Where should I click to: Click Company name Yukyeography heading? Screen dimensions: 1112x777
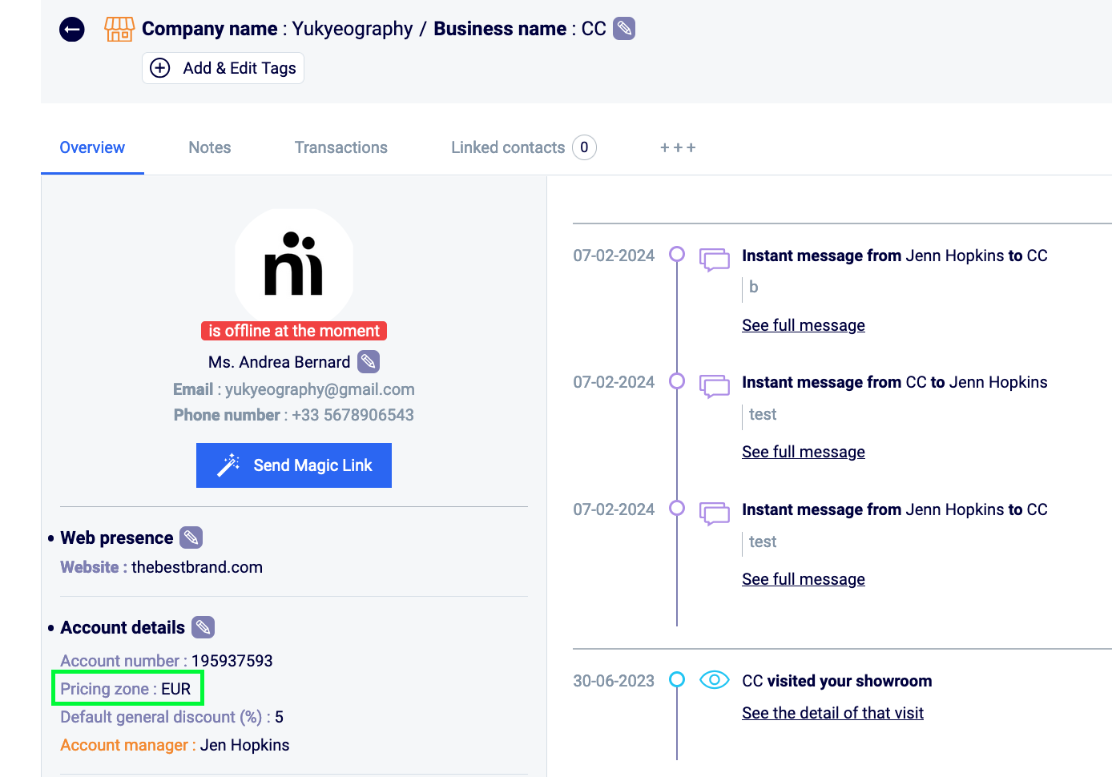pyautogui.click(x=277, y=29)
